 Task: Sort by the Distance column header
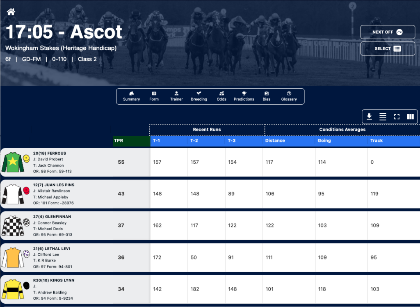click(289, 141)
